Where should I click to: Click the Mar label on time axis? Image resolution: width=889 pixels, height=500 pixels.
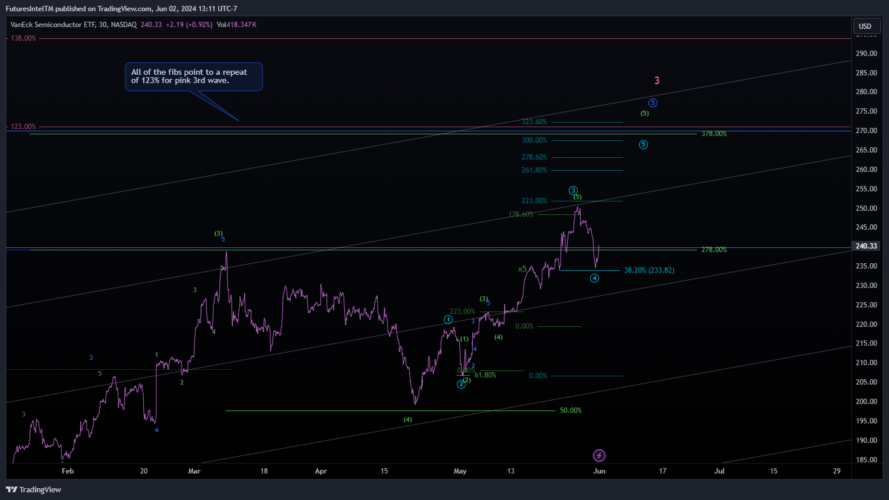pyautogui.click(x=194, y=471)
